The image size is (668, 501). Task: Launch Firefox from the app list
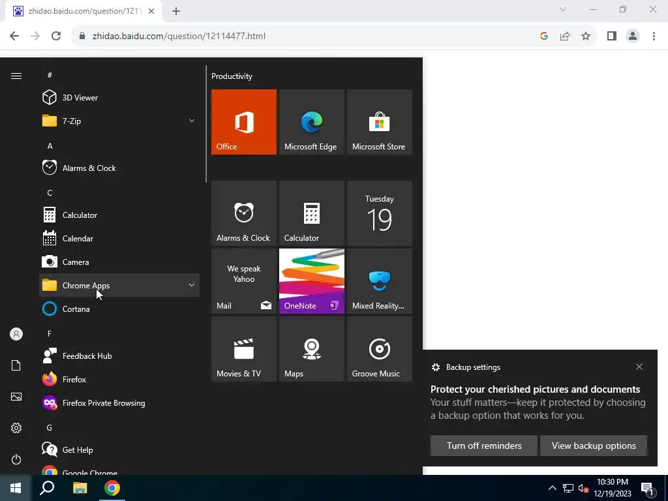119,379
